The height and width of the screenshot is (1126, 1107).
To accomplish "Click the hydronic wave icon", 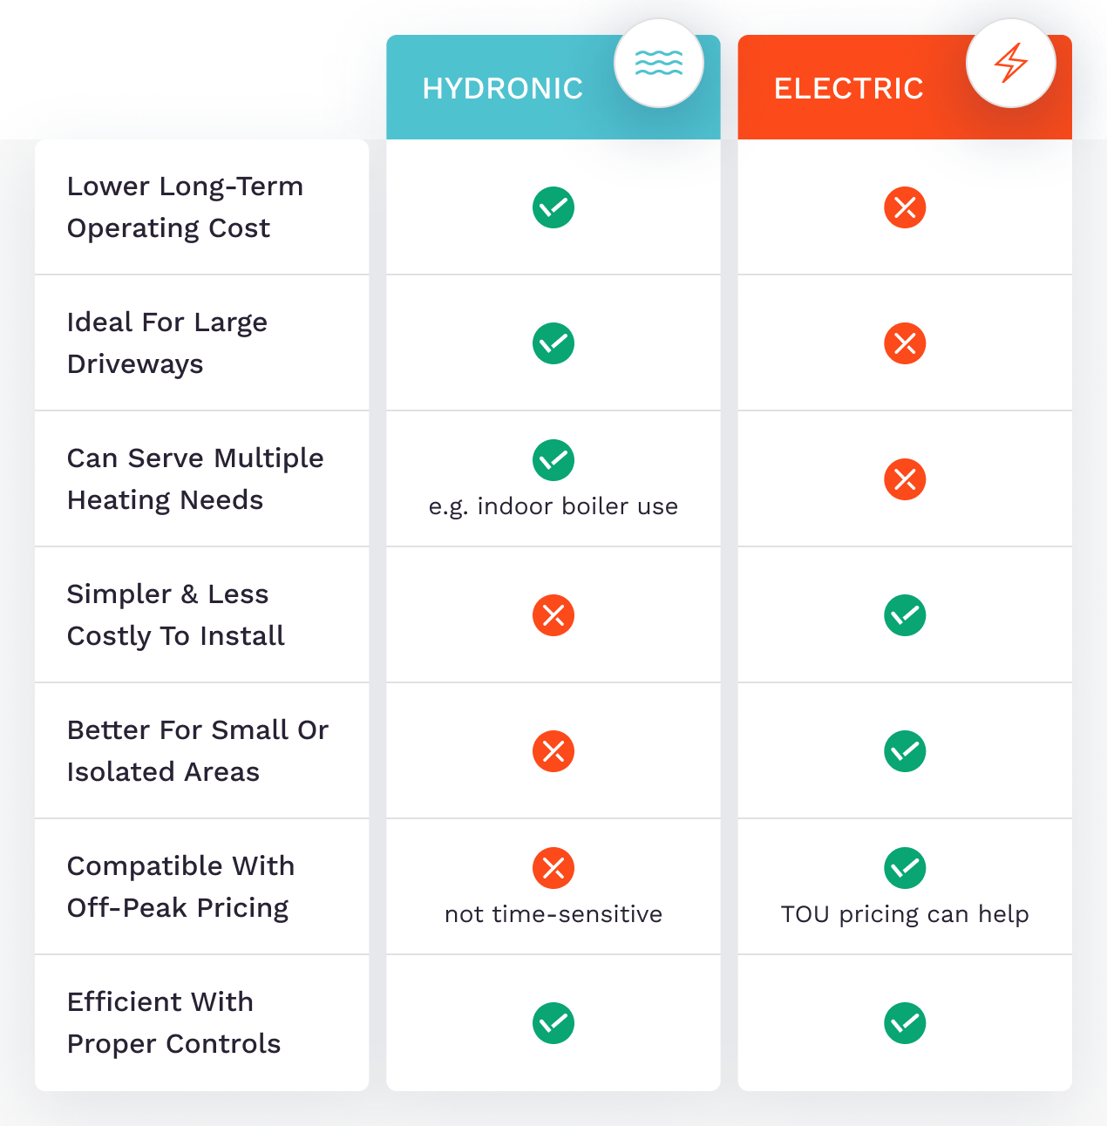I will 659,63.
